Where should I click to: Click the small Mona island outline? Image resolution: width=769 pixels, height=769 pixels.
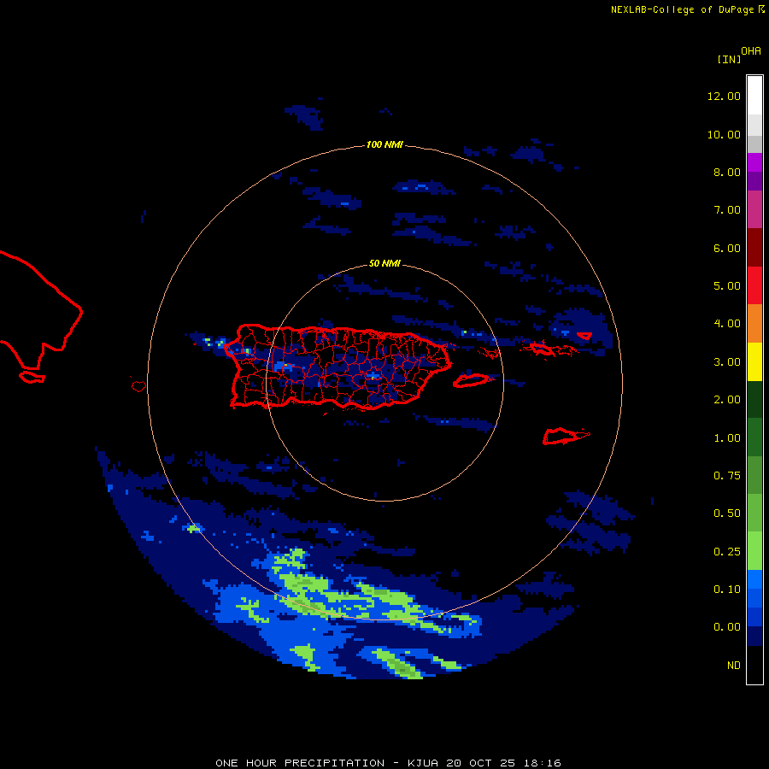click(138, 386)
